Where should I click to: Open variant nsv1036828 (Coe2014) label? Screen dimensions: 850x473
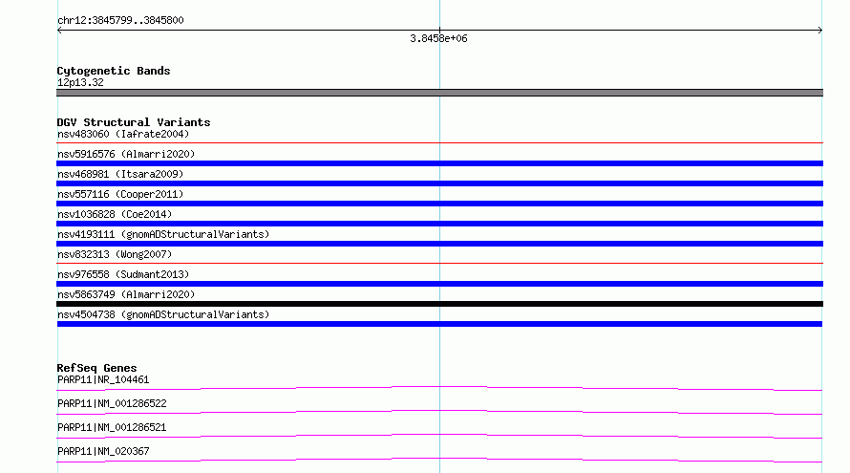[x=115, y=214]
